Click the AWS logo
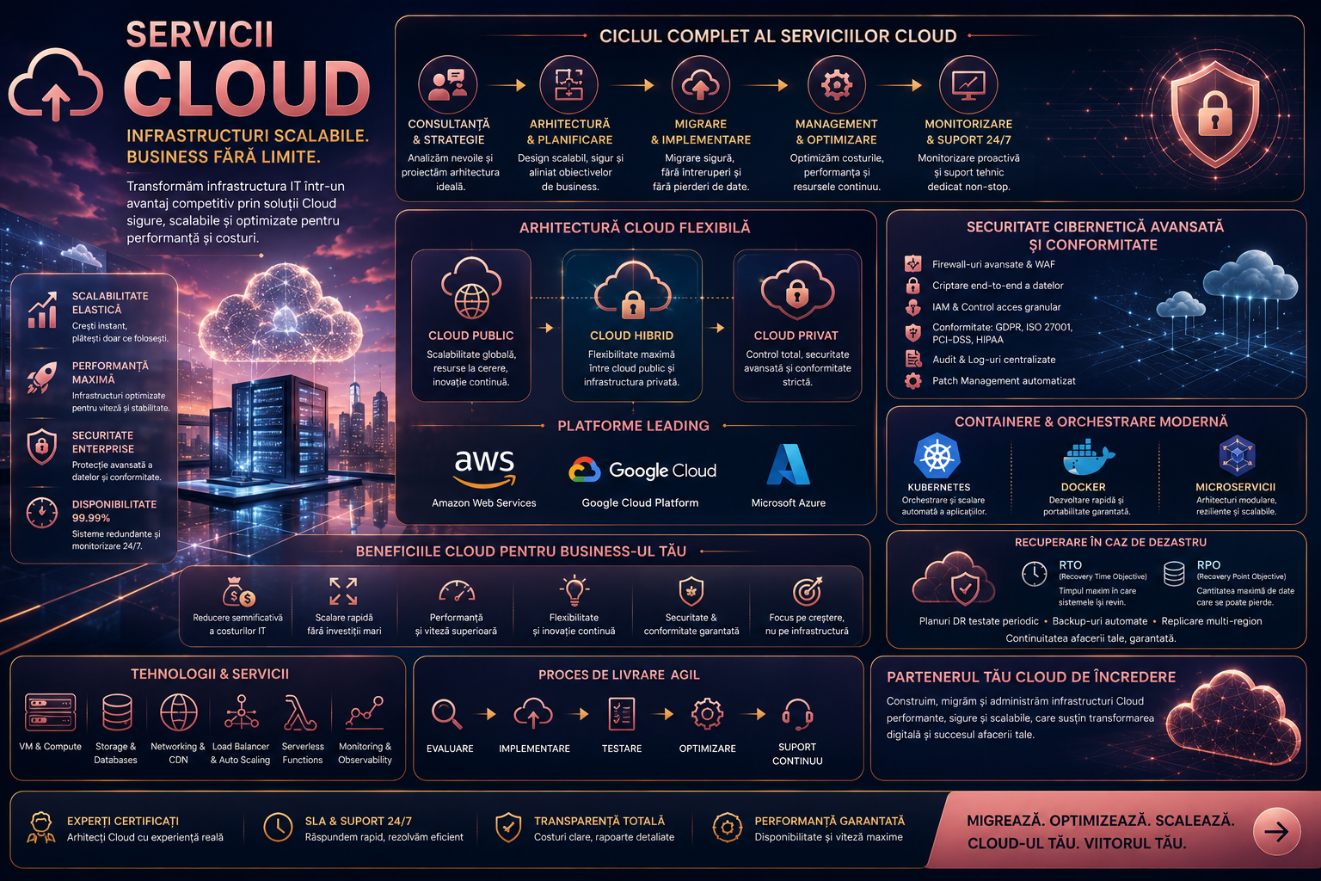Screen dimensions: 1321x881 tap(484, 467)
